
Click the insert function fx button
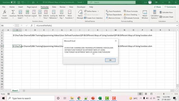coord(32,26)
